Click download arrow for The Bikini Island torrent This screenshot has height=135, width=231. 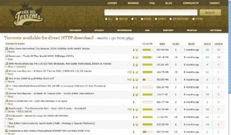(x=134, y=124)
